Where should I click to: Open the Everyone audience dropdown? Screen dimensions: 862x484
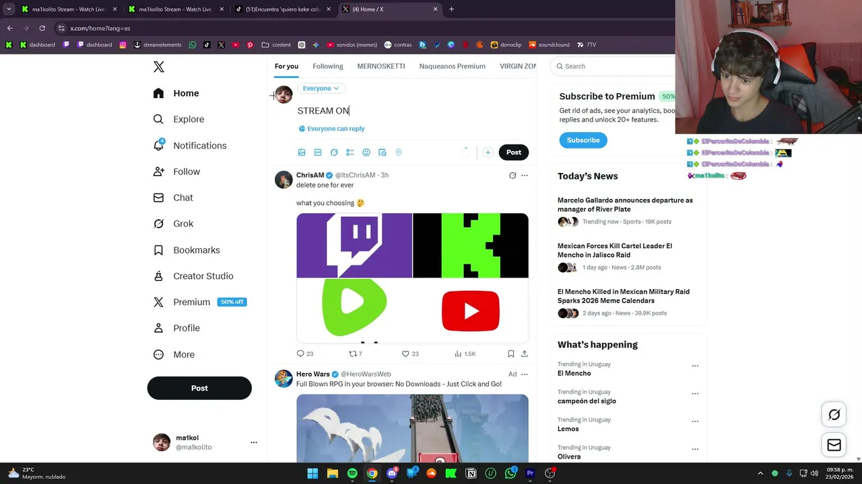coord(321,88)
